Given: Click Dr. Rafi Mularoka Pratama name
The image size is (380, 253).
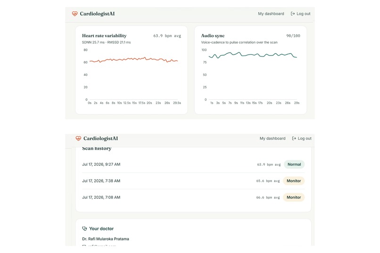Looking at the screenshot, I should coord(106,239).
